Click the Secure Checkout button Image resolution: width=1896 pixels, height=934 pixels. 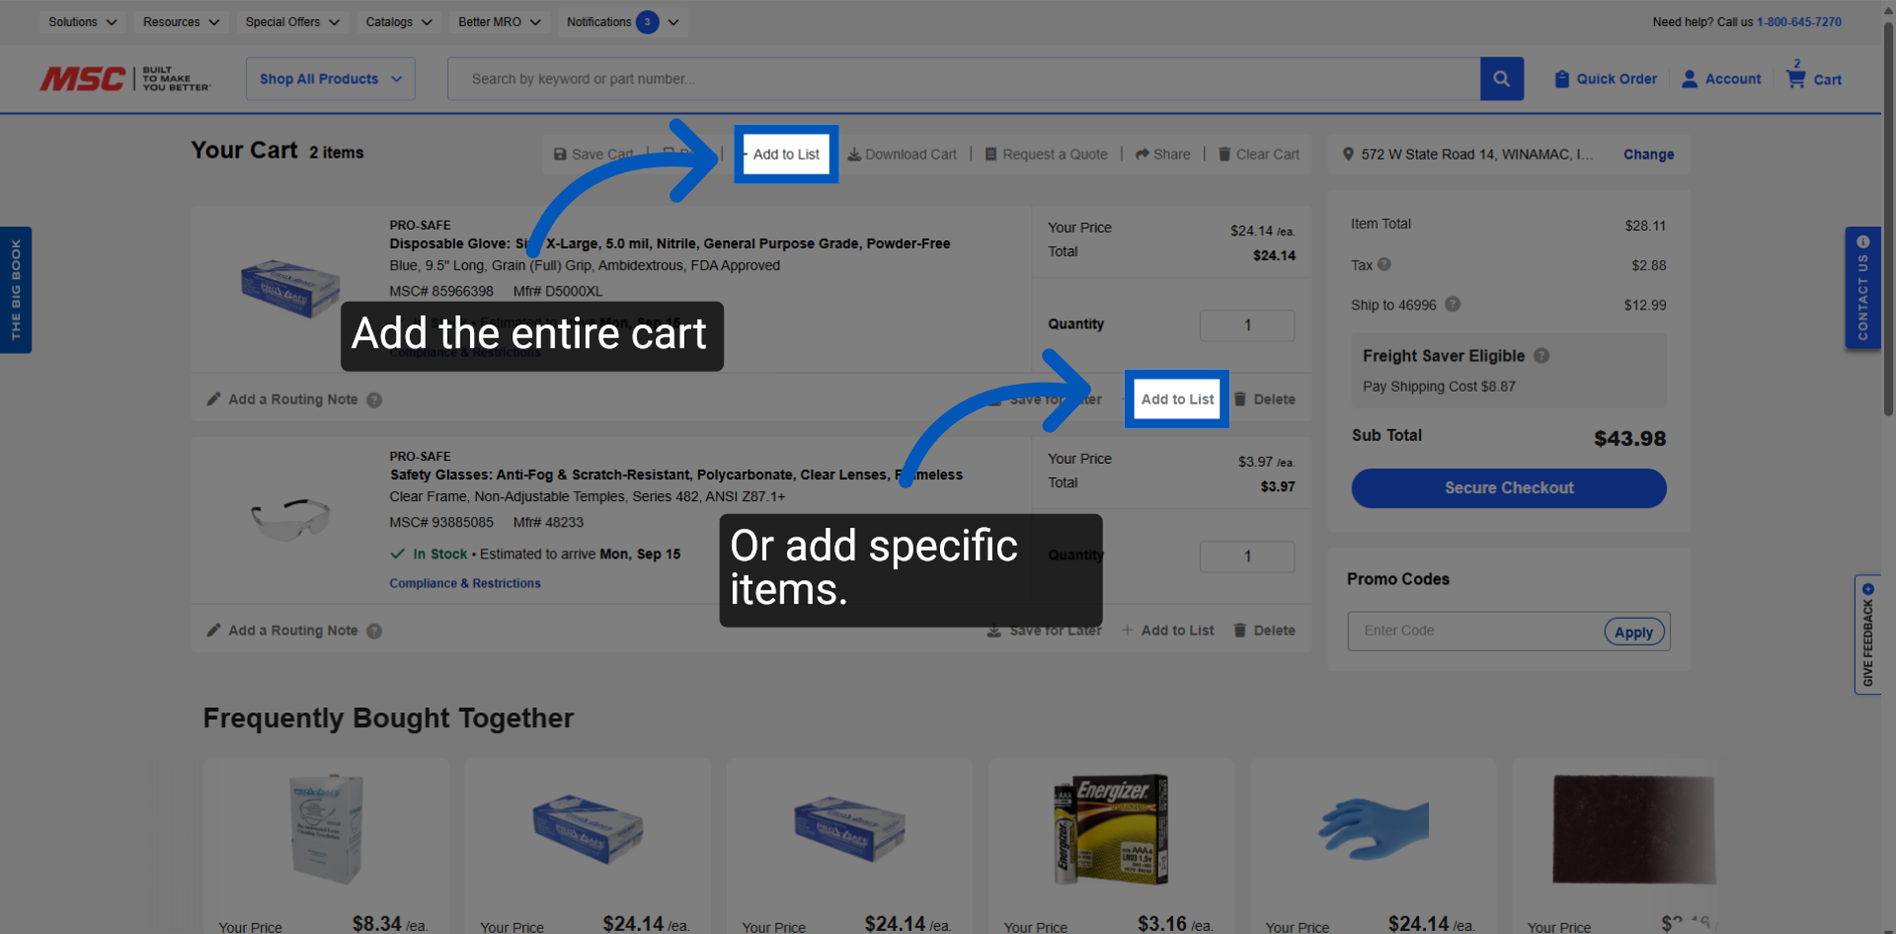(1509, 488)
